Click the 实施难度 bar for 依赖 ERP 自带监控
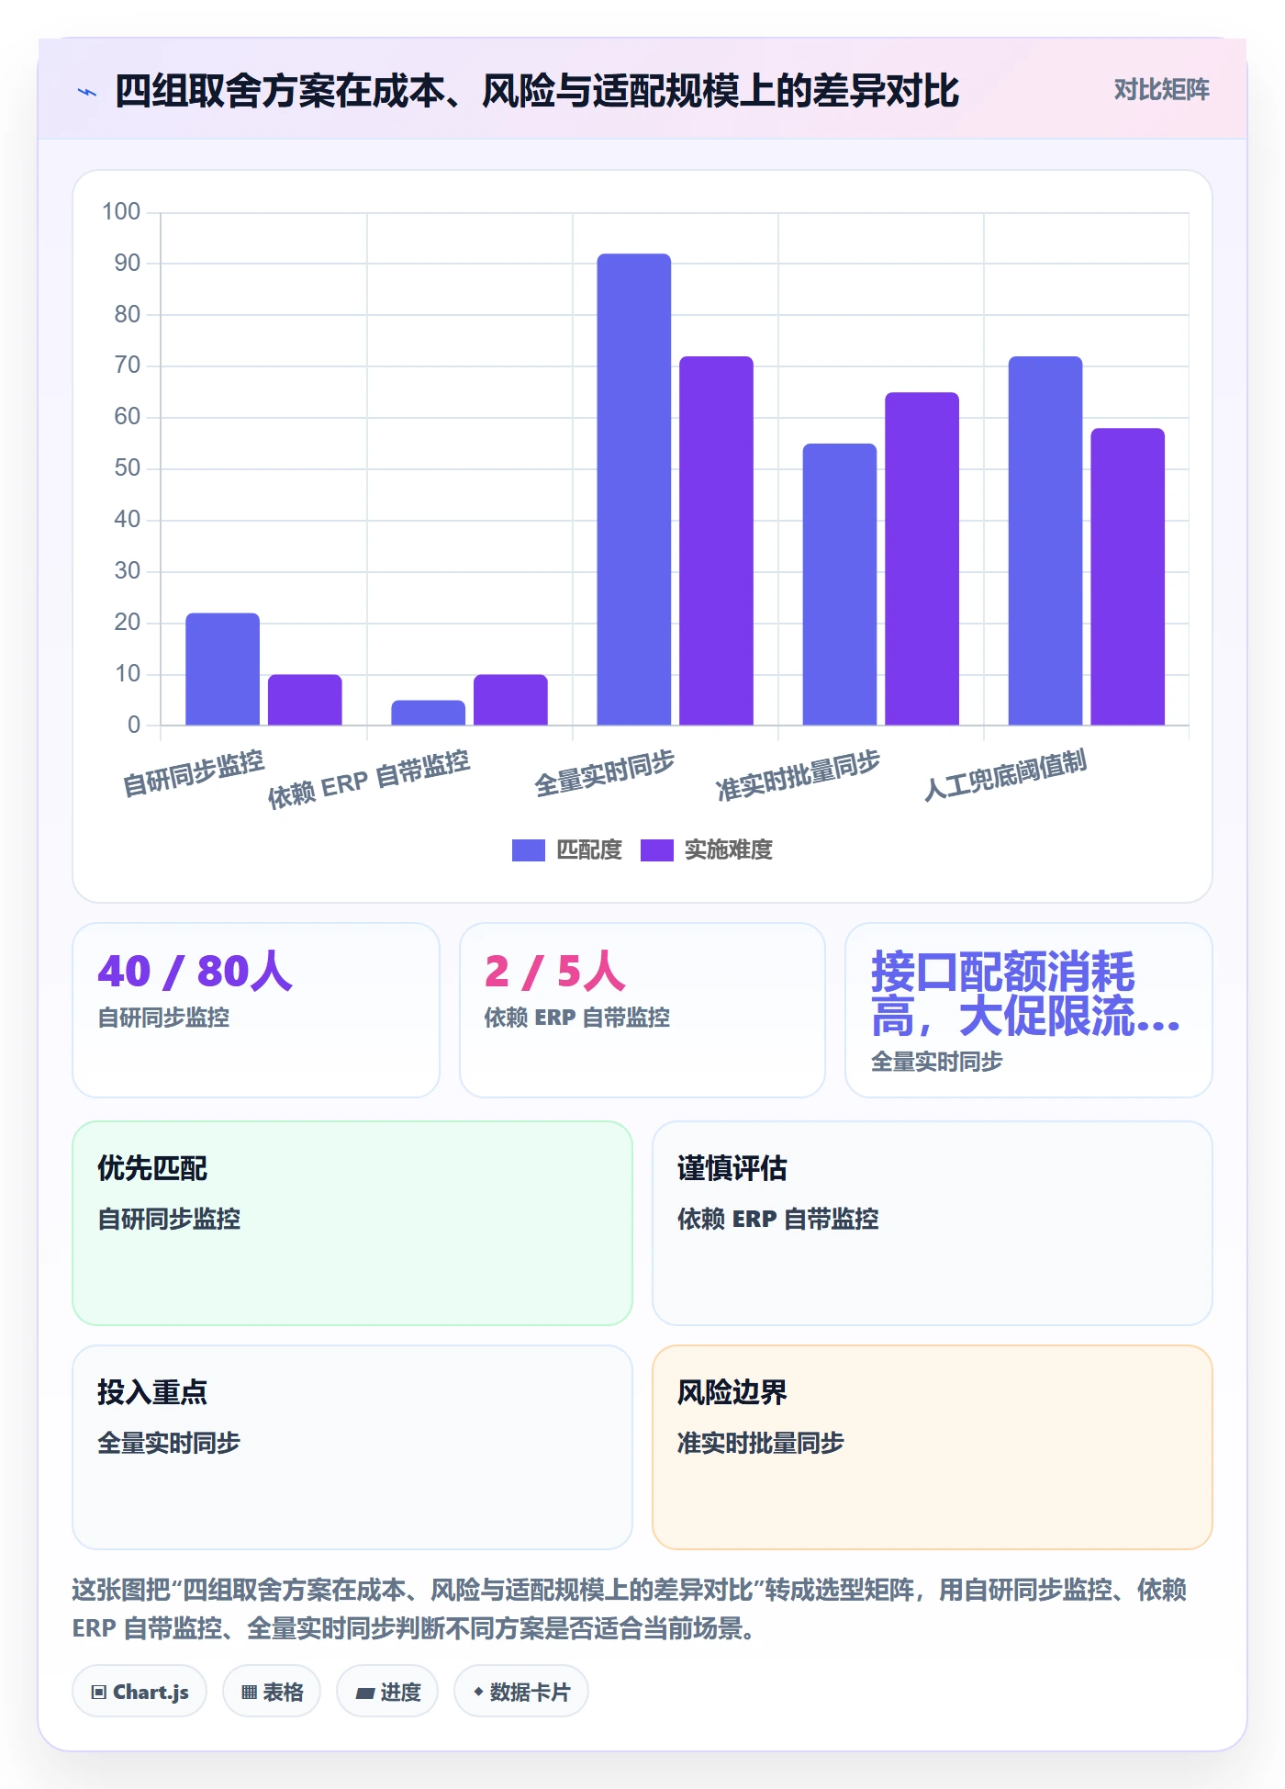1285x1789 pixels. coord(510,700)
